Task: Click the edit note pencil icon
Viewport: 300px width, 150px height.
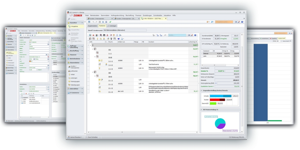Action: click(x=111, y=35)
